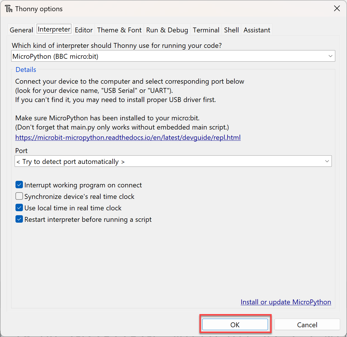The height and width of the screenshot is (337, 347).
Task: Click the Cancel button
Action: pyautogui.click(x=307, y=325)
